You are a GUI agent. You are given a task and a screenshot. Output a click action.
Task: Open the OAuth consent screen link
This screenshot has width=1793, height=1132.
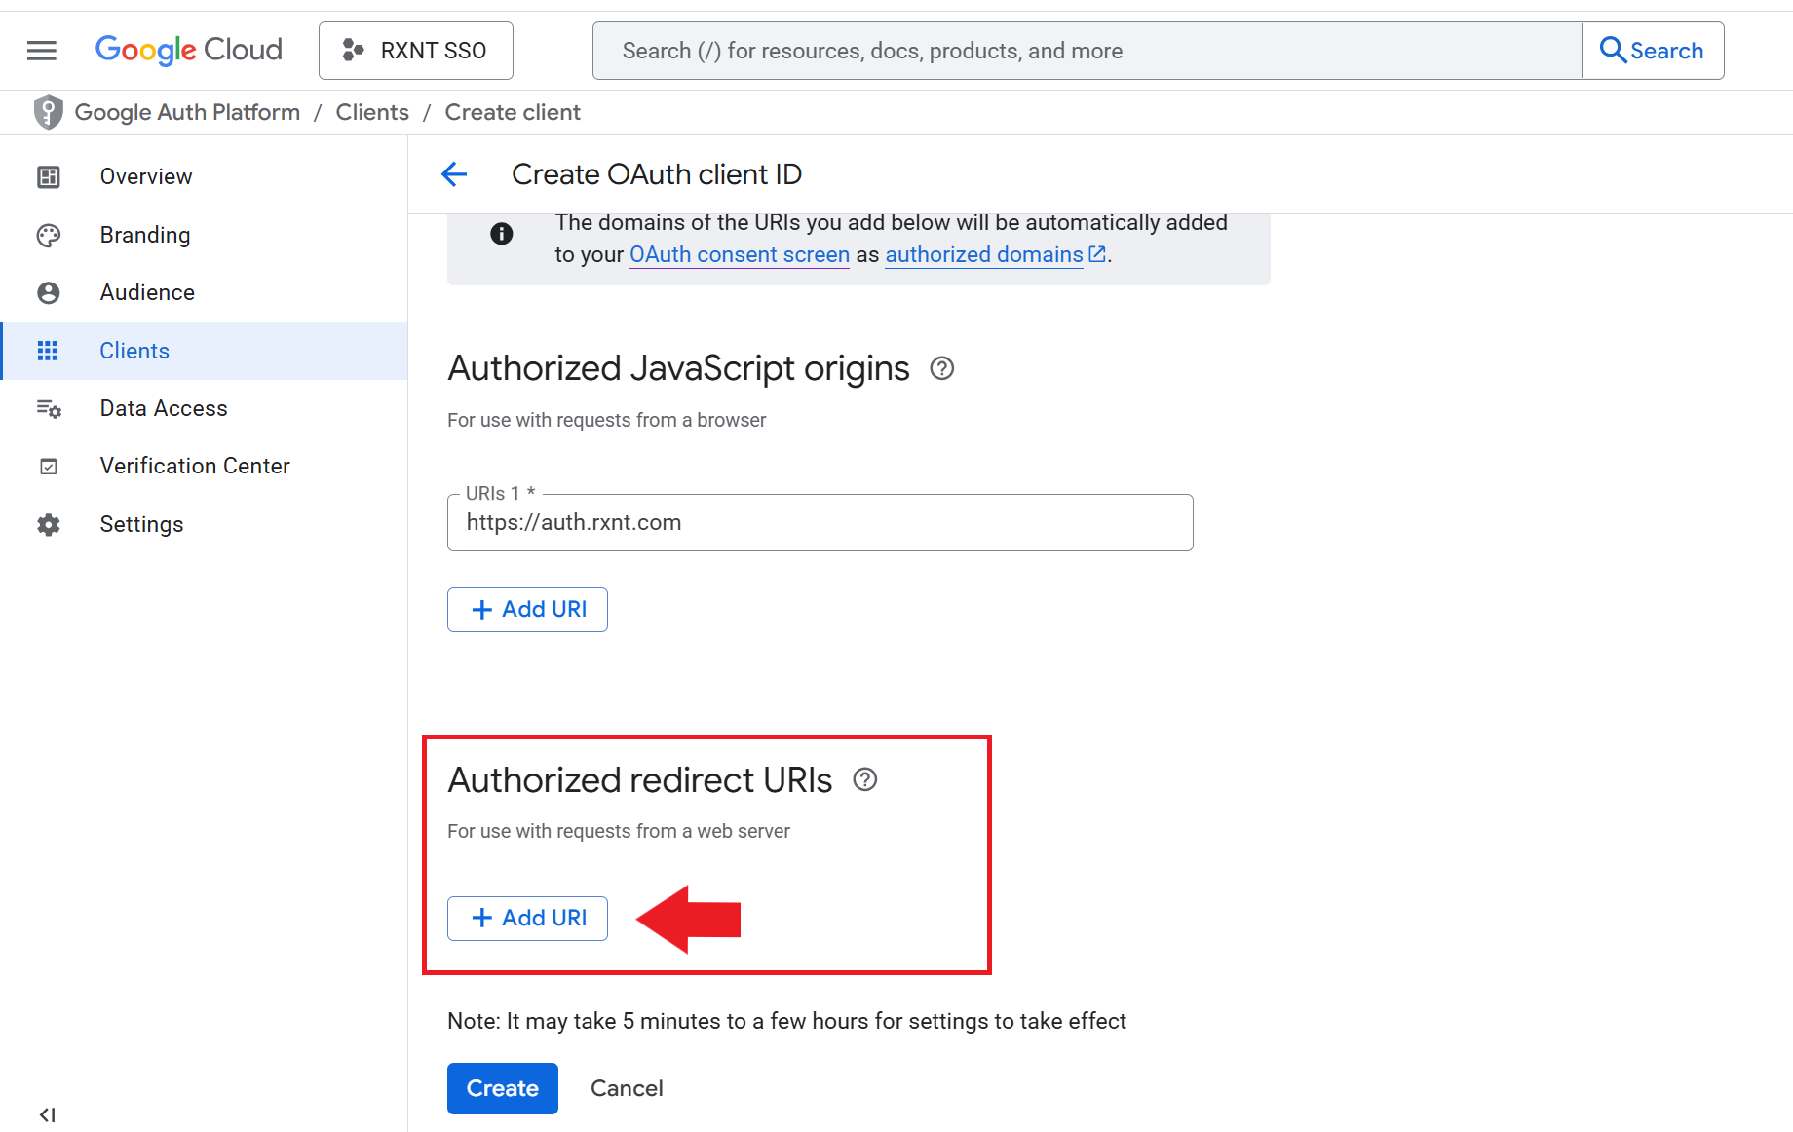739,254
